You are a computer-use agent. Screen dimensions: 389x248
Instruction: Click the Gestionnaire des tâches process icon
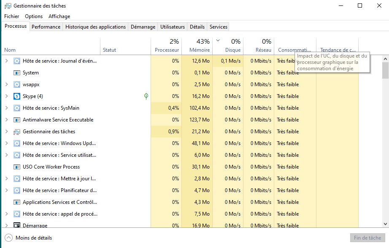coord(17,132)
